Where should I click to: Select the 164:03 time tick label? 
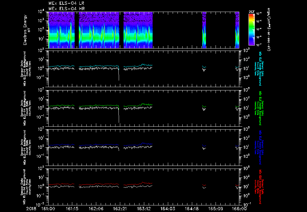(x=168, y=209)
